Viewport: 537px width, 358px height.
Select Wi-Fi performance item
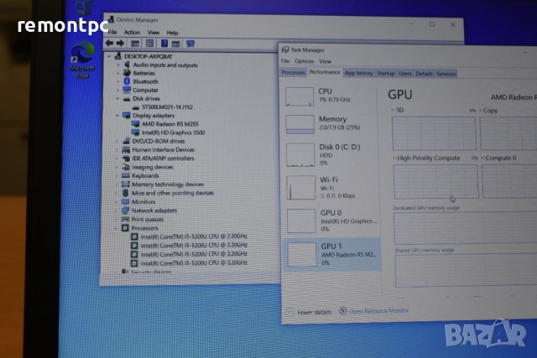tap(332, 187)
